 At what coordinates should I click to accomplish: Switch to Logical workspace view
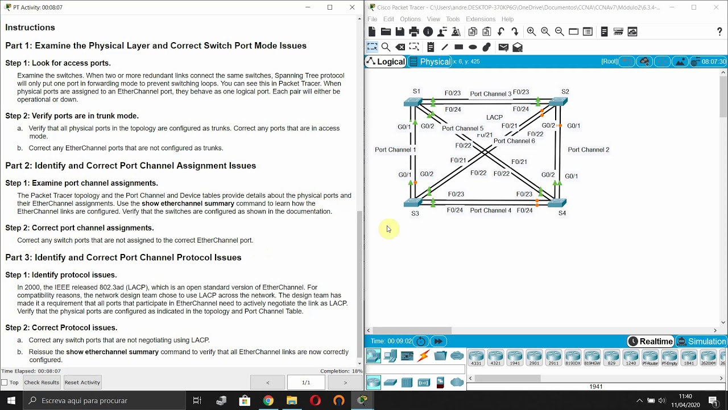coord(386,61)
